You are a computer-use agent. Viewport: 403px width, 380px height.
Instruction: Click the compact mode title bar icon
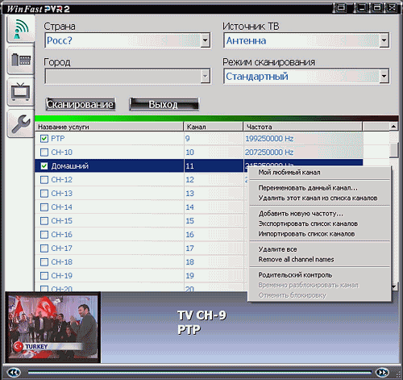(340, 7)
